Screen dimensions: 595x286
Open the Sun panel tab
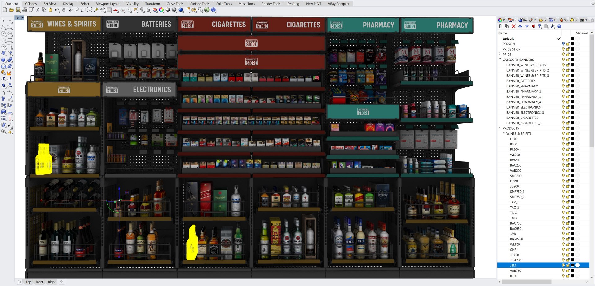(x=564, y=20)
